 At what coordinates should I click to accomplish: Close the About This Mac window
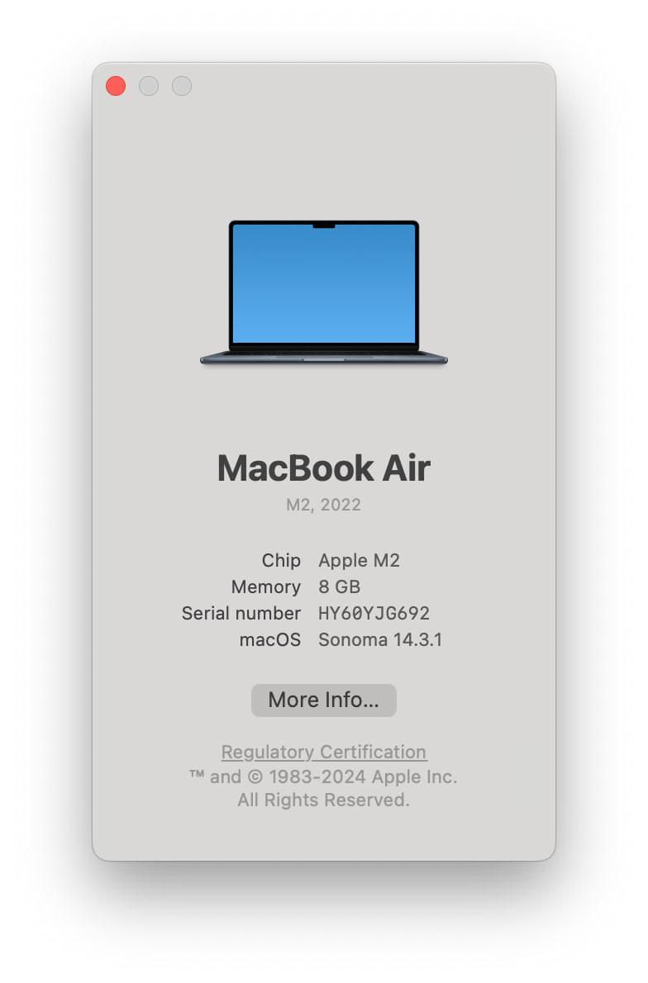click(x=116, y=86)
